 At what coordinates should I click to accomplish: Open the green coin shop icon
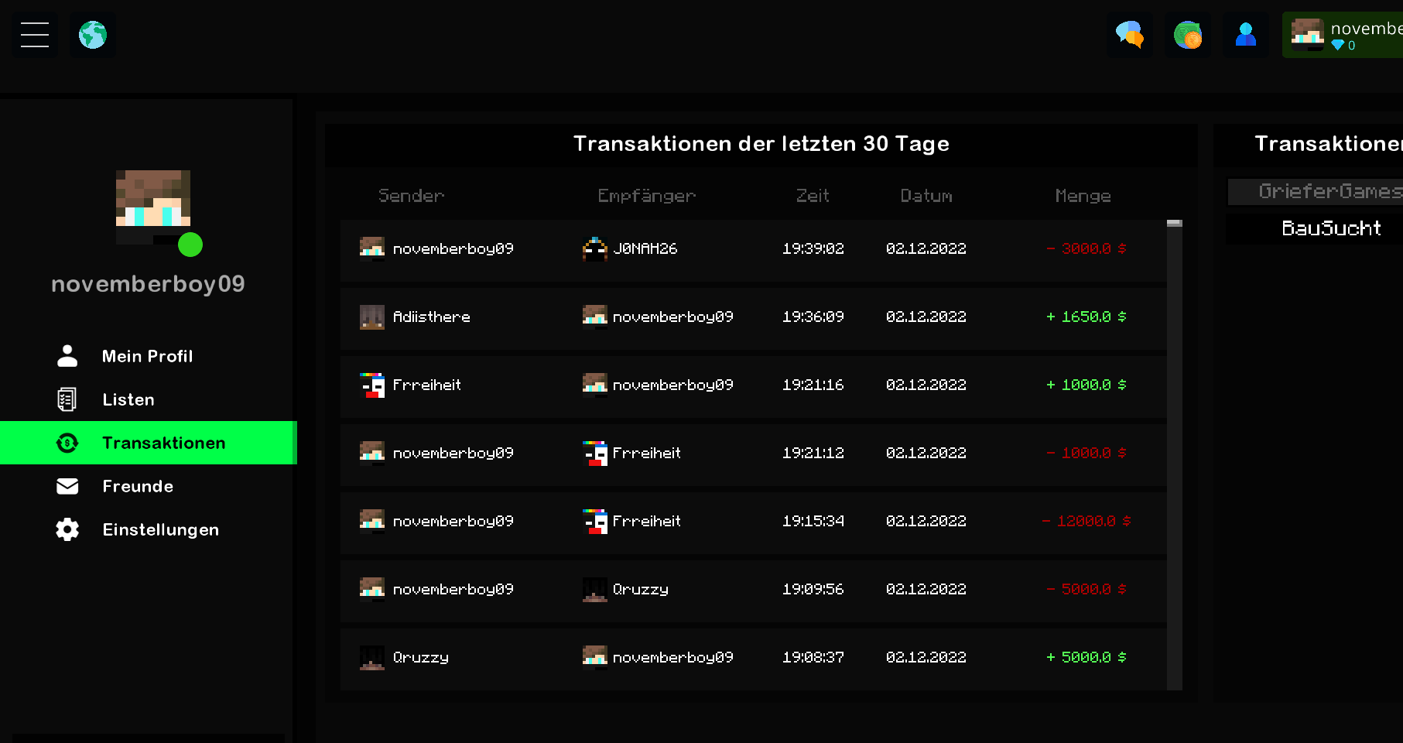1188,35
